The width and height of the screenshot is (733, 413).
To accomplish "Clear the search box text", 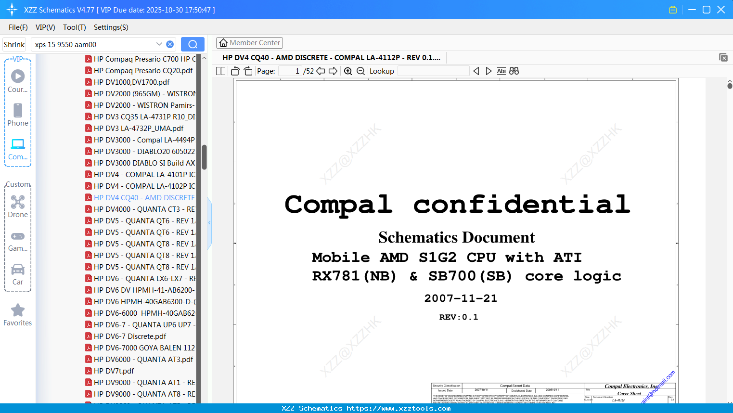I will 170,44.
